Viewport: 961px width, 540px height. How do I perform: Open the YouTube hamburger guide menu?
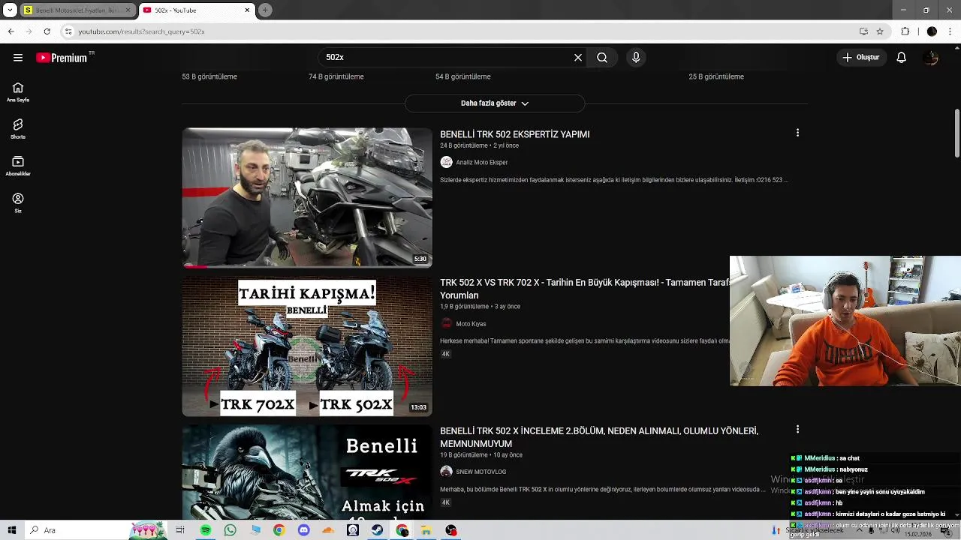(18, 58)
